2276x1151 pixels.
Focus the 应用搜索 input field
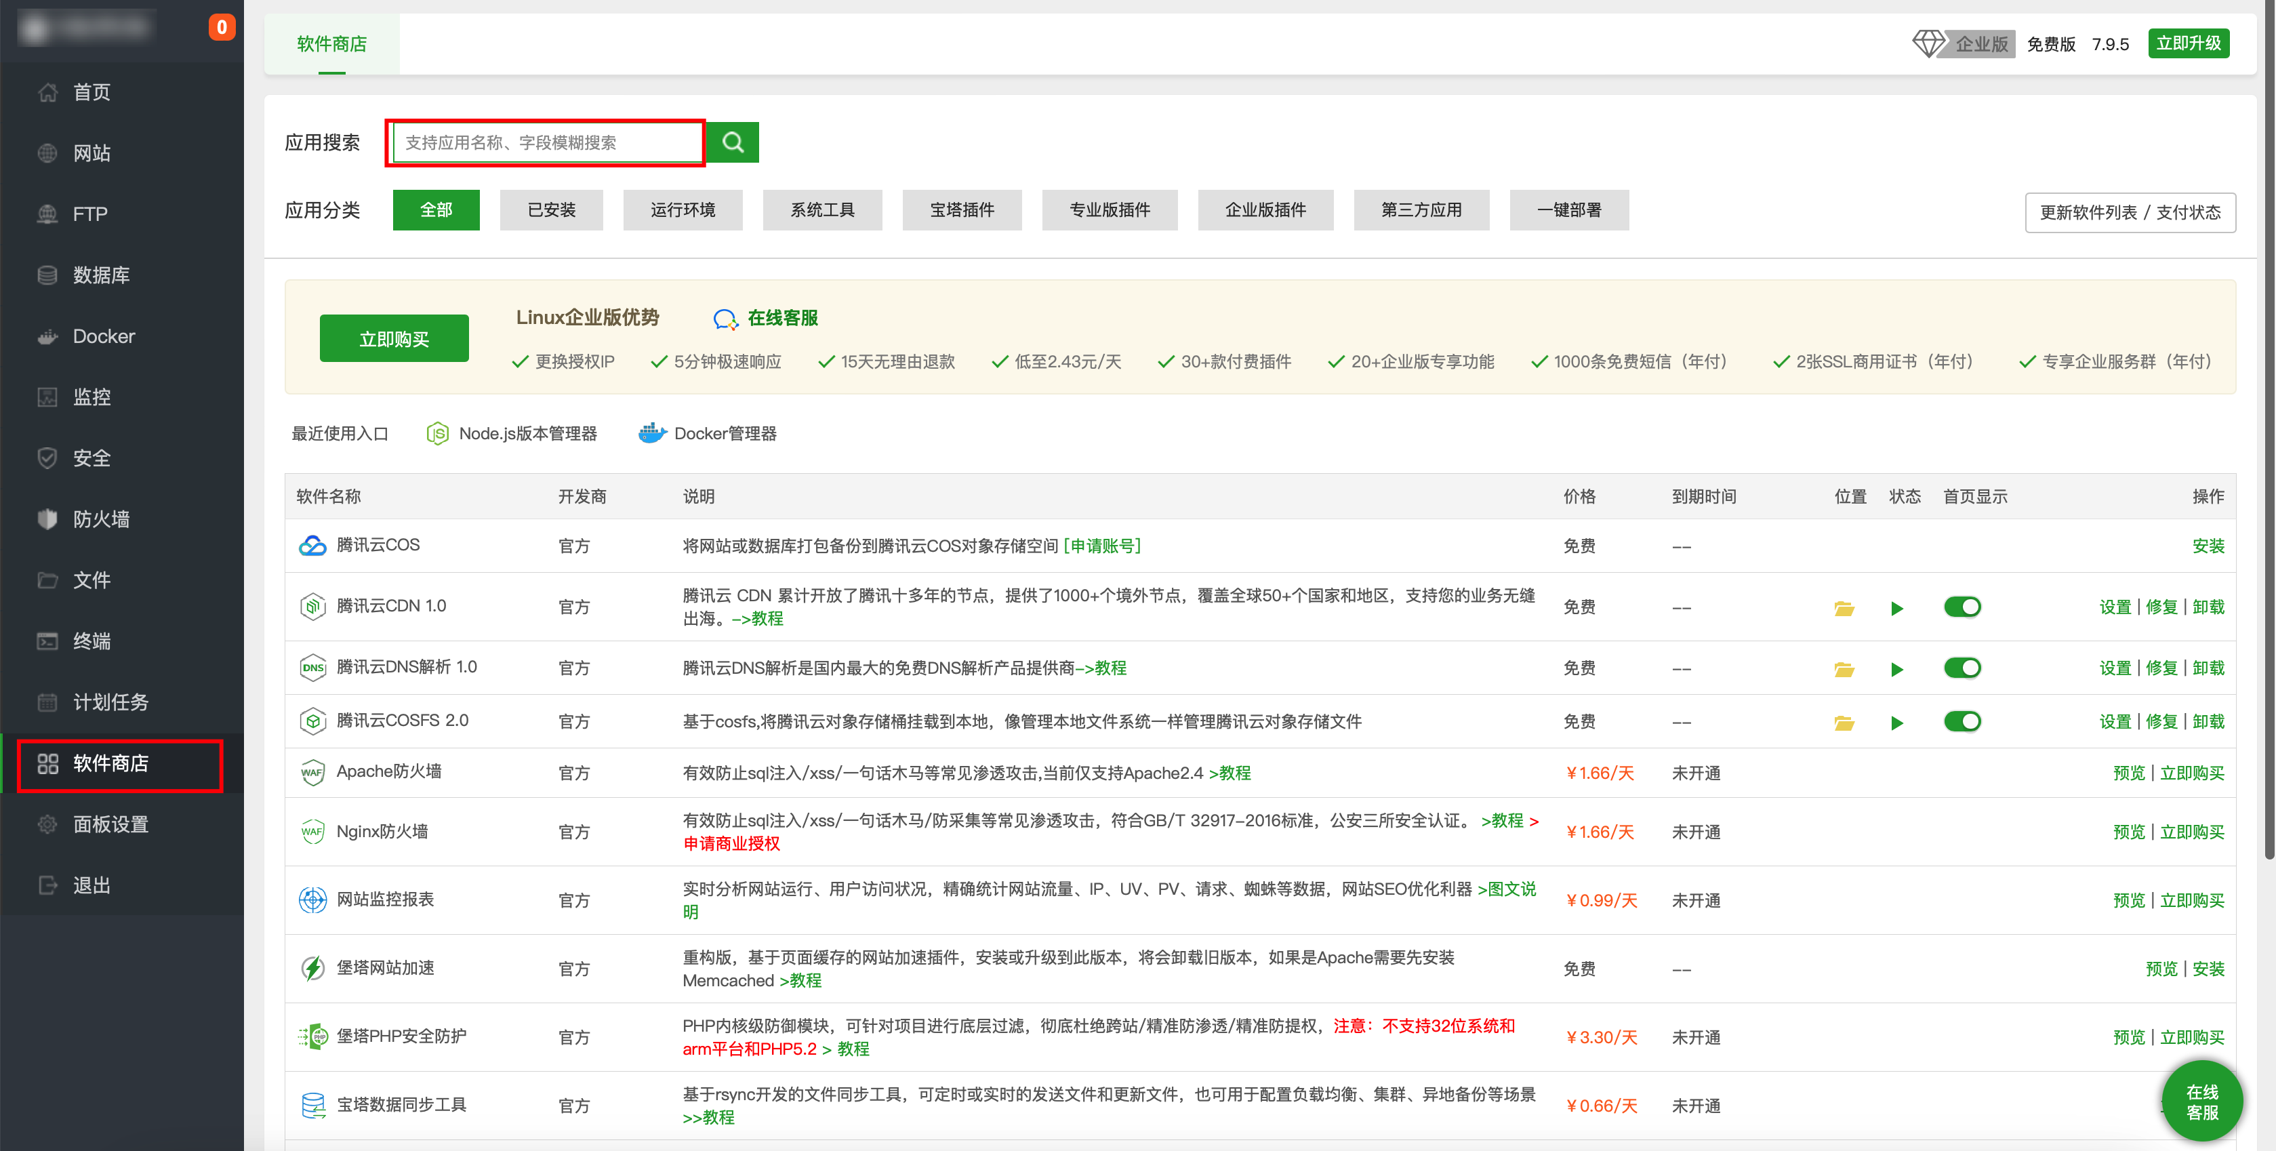tap(546, 142)
